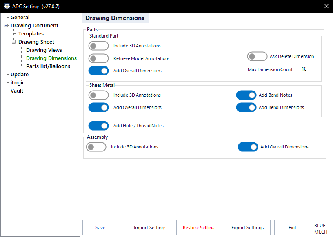Disable Standard Part Add Overall Dimensions
The image size is (333, 237).
pyautogui.click(x=98, y=71)
